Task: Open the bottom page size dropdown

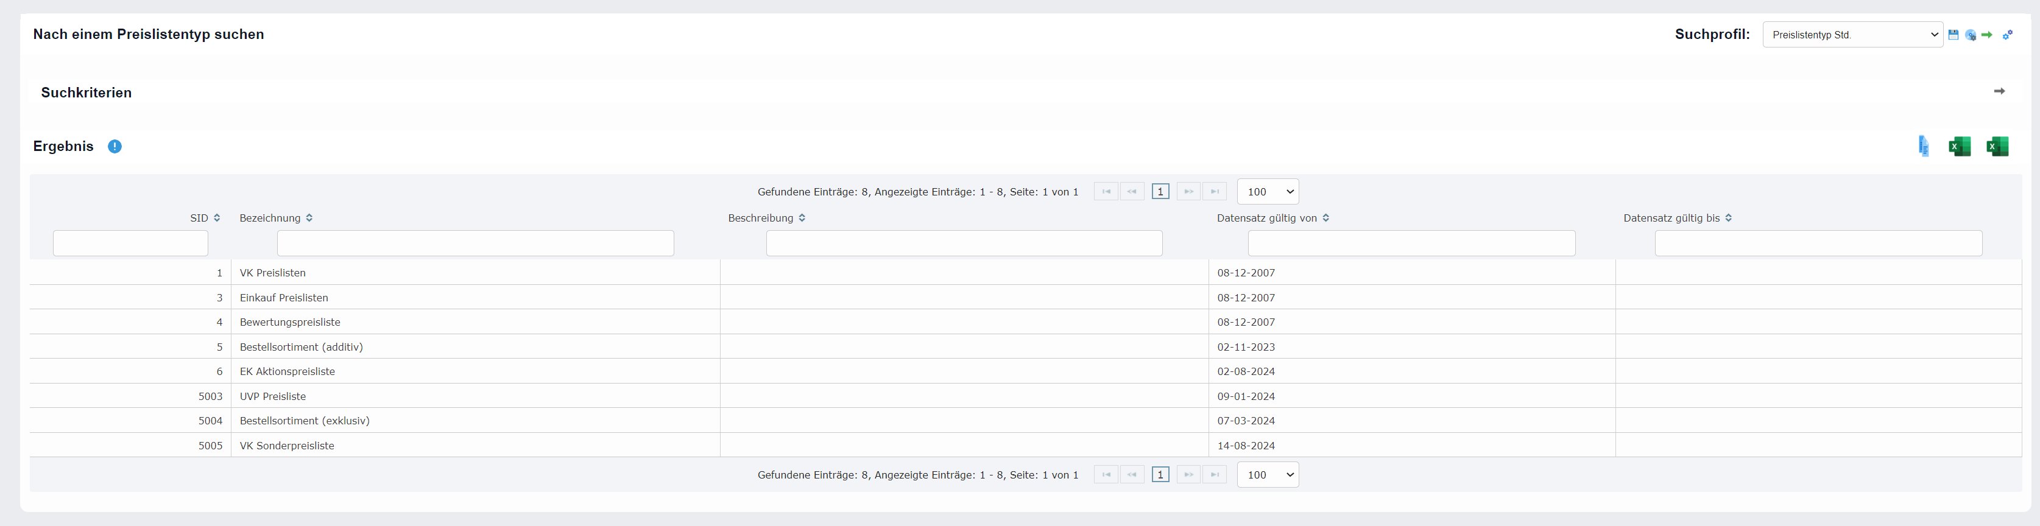Action: click(1267, 475)
